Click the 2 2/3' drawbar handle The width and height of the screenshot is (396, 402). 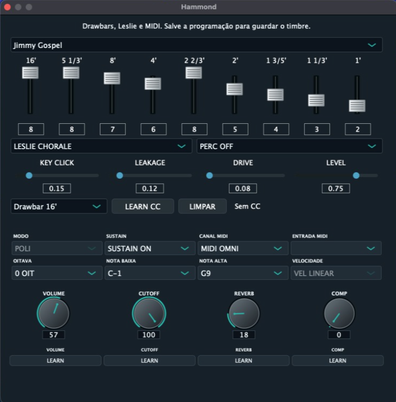[x=193, y=73]
